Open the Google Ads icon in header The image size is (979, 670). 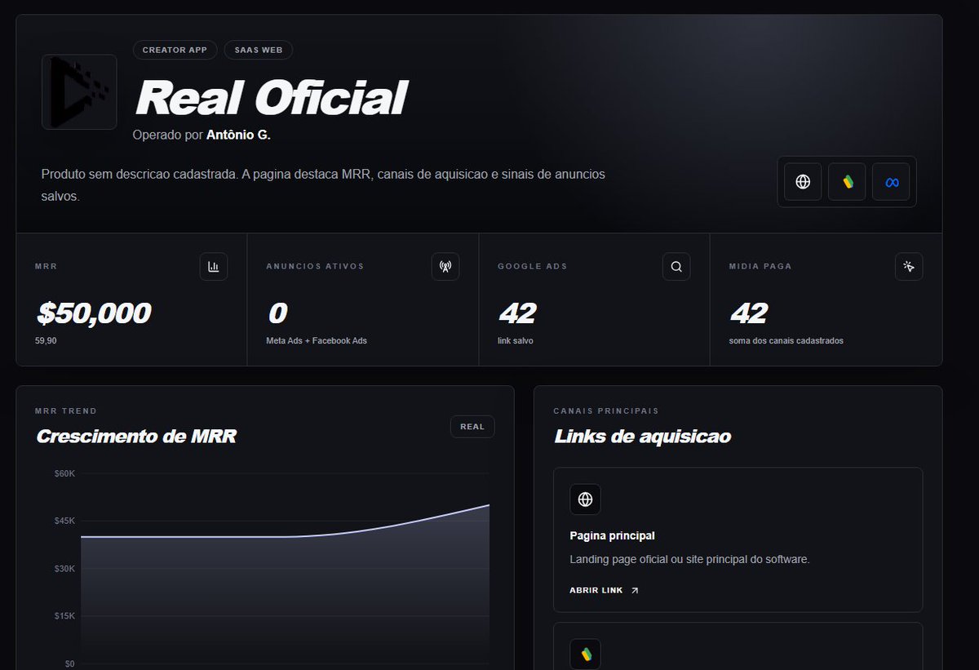tap(847, 182)
